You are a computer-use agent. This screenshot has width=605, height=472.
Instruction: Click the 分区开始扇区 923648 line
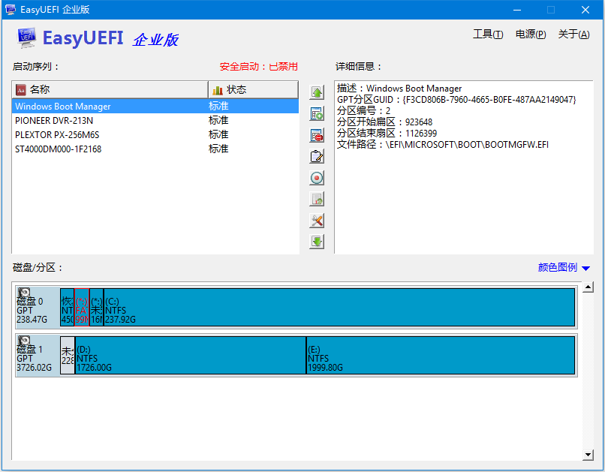click(x=384, y=122)
